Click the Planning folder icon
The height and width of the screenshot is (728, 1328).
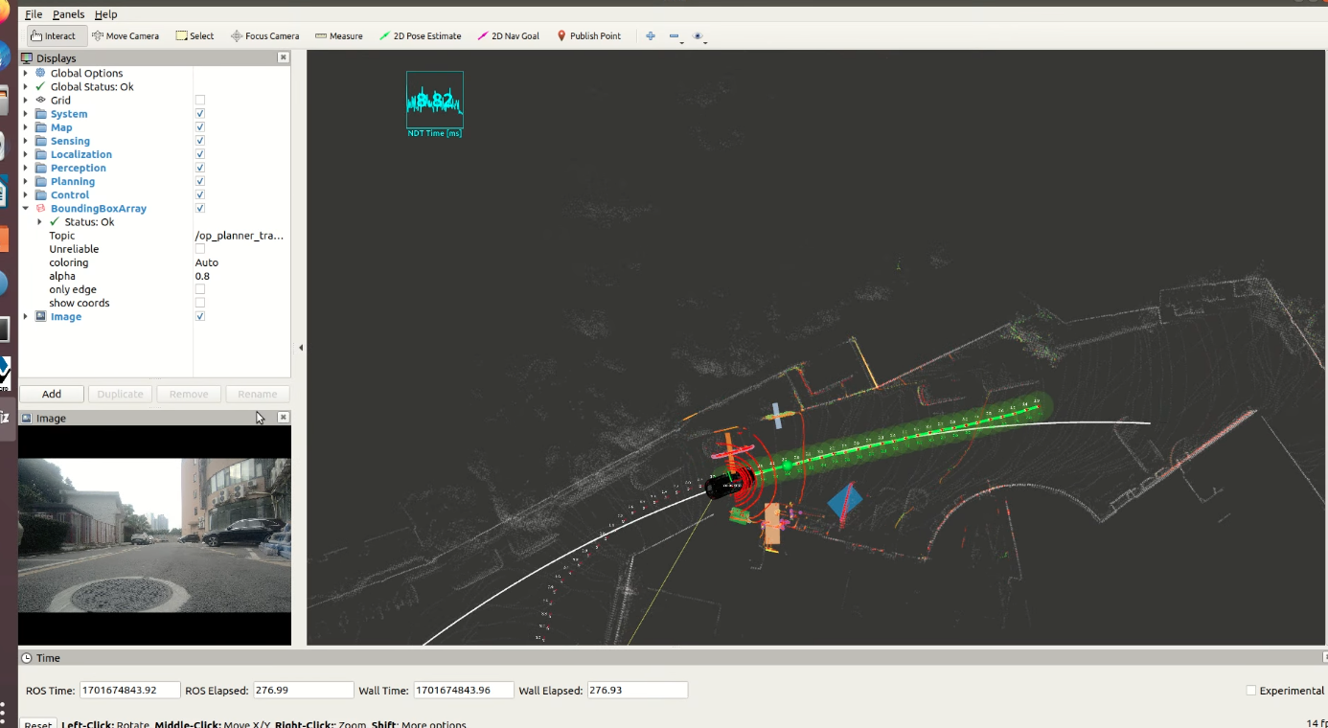coord(40,181)
